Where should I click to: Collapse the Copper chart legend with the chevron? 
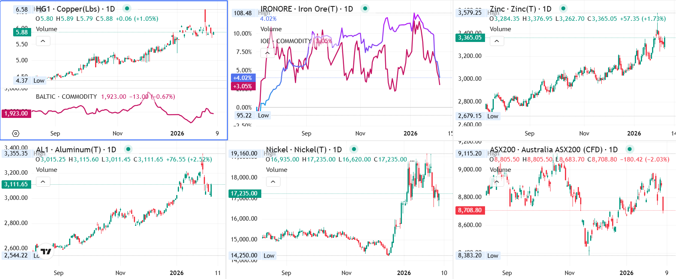click(x=43, y=41)
